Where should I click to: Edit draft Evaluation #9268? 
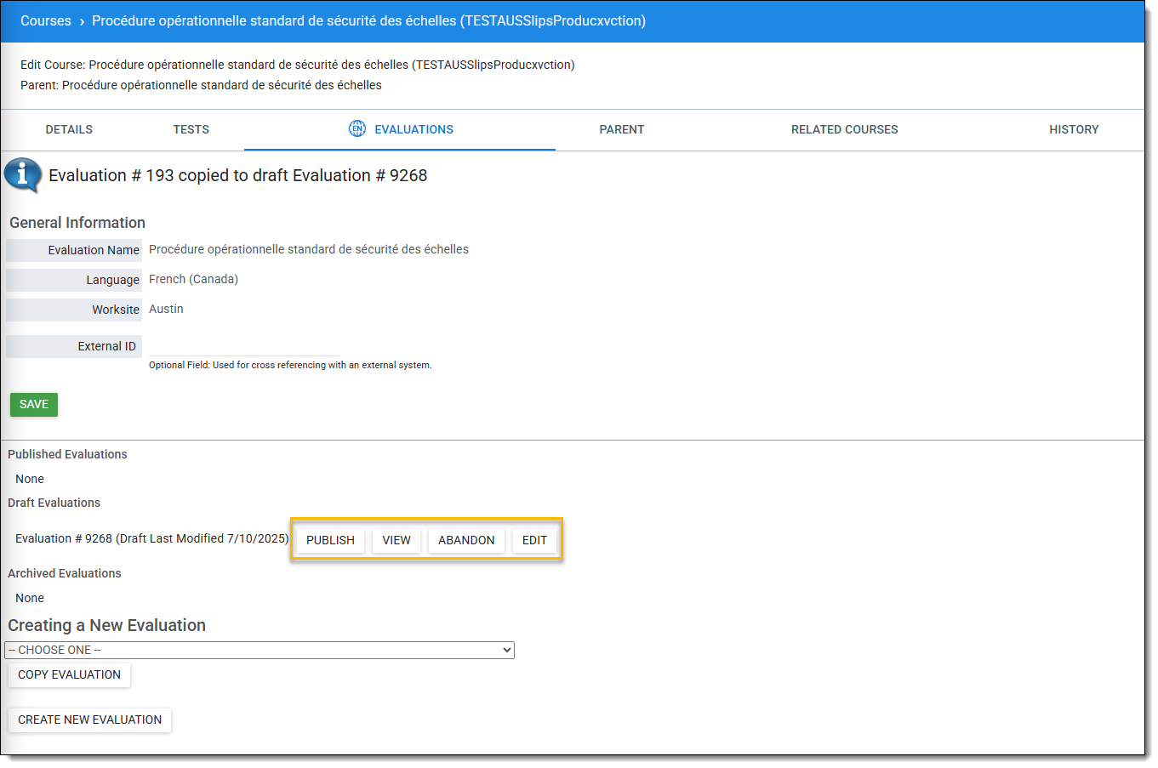point(534,540)
